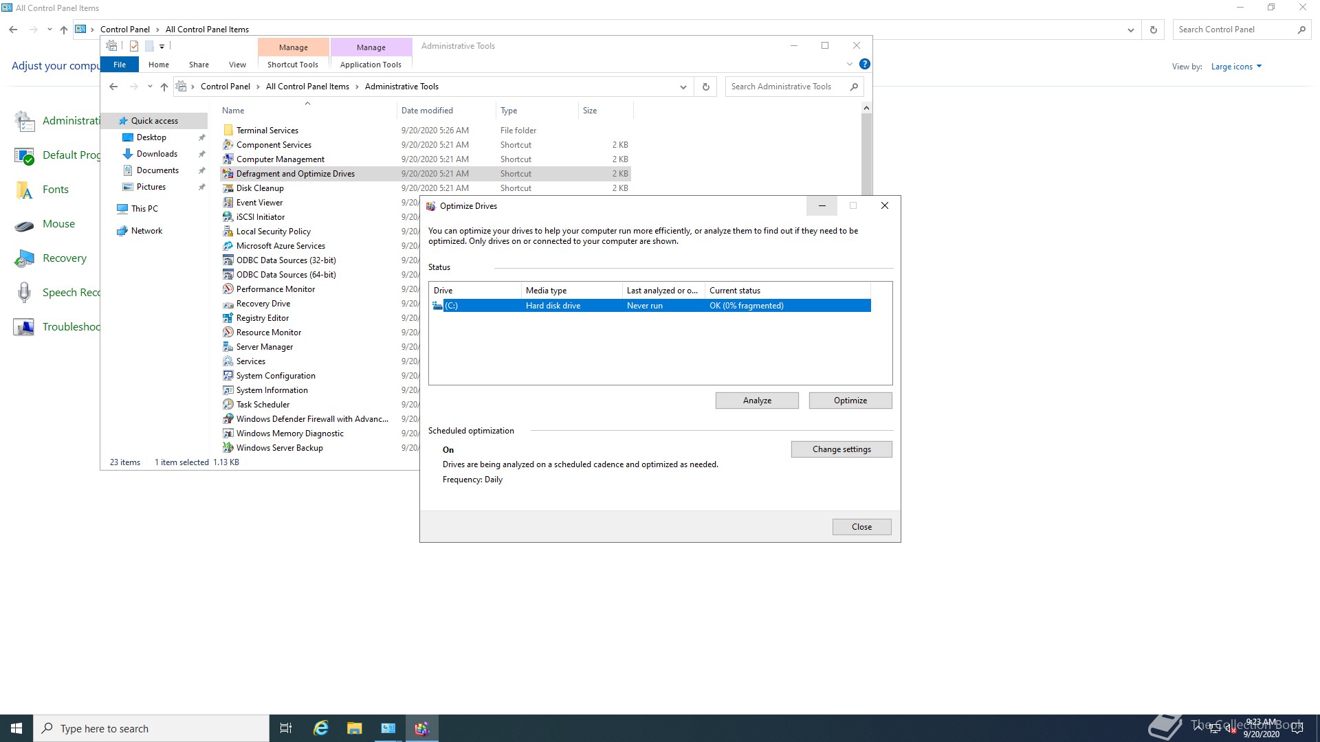The height and width of the screenshot is (742, 1320).
Task: Open the Administrative Tools address history dropdown
Action: click(683, 87)
